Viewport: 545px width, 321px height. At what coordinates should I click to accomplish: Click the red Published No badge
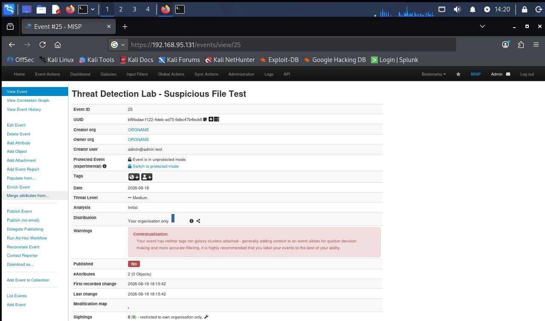(x=134, y=264)
